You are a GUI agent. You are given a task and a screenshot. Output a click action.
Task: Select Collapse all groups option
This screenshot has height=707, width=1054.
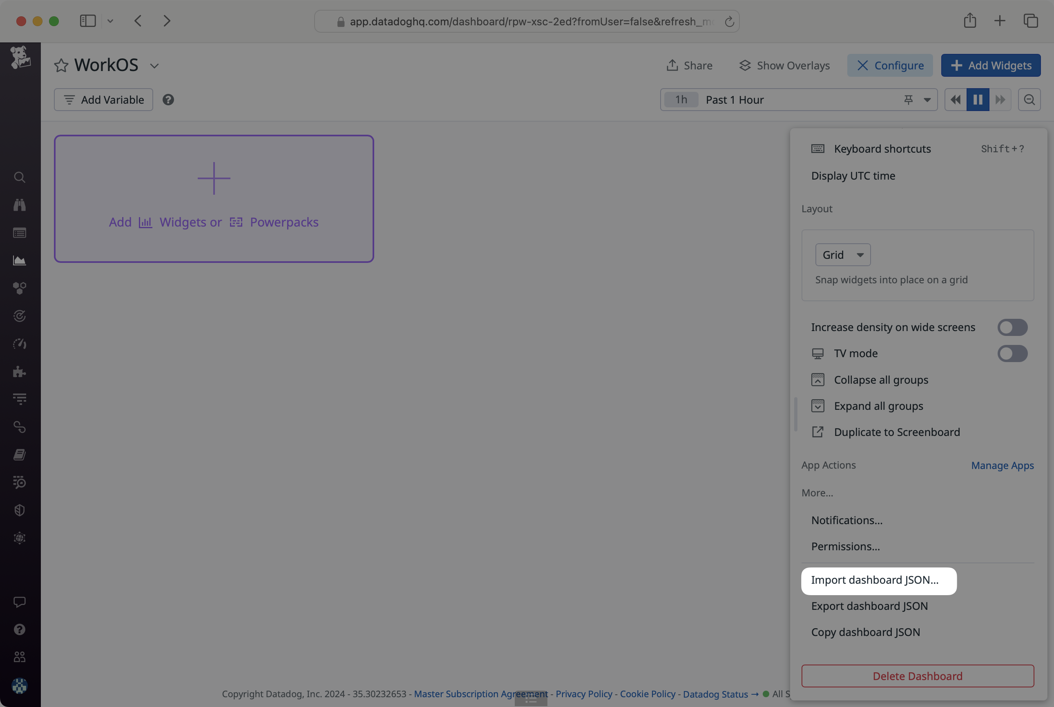click(x=881, y=380)
